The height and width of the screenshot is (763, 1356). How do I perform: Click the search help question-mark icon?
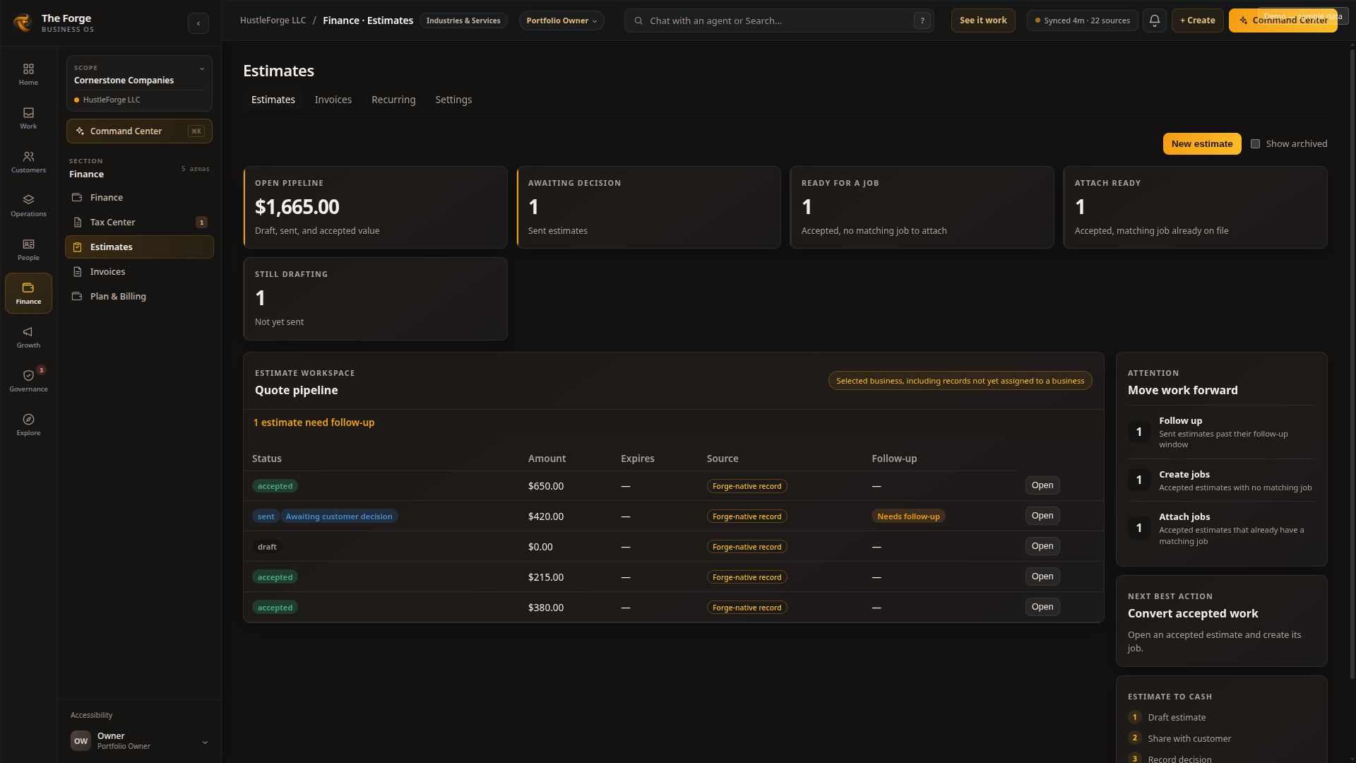[x=922, y=20]
